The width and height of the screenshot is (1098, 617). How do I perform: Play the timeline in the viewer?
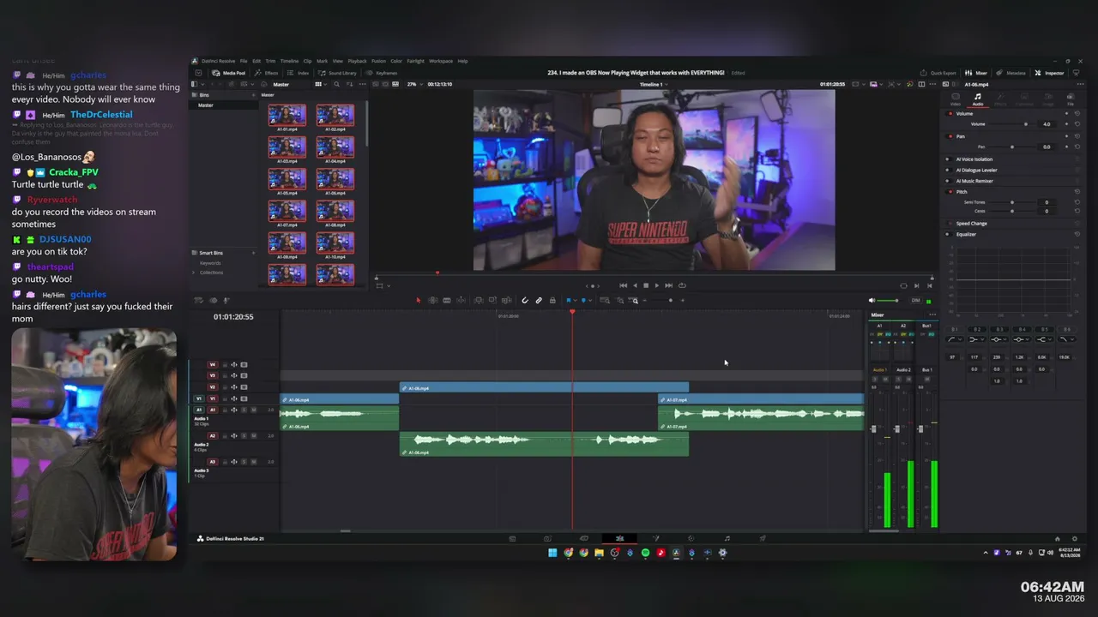657,285
